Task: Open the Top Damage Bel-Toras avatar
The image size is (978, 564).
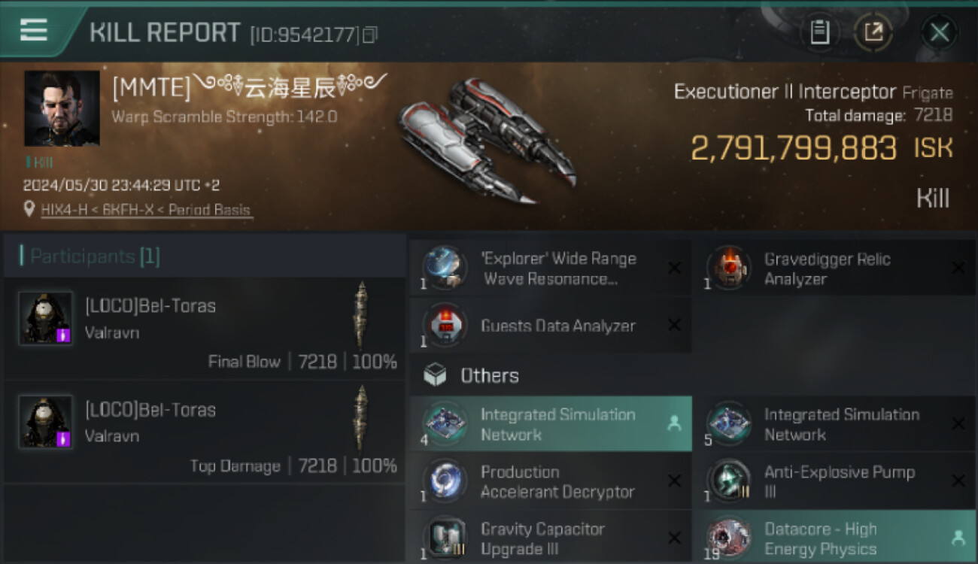Action: coord(46,422)
